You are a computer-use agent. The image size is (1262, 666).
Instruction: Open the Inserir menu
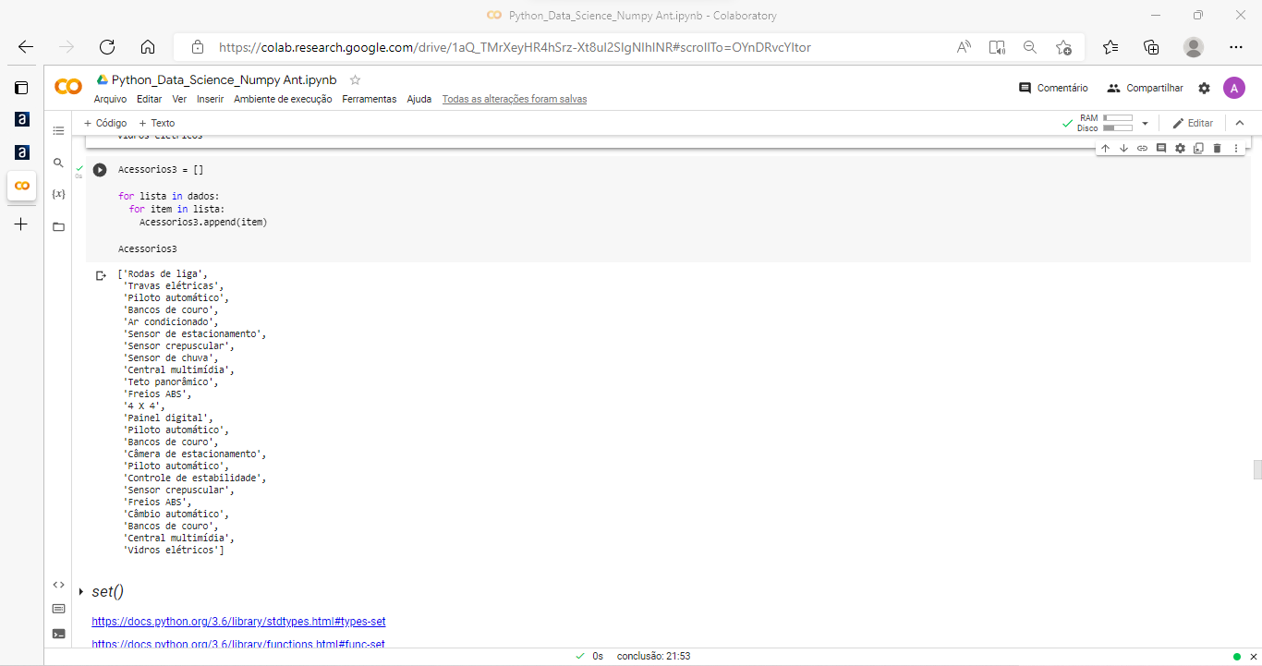[211, 99]
